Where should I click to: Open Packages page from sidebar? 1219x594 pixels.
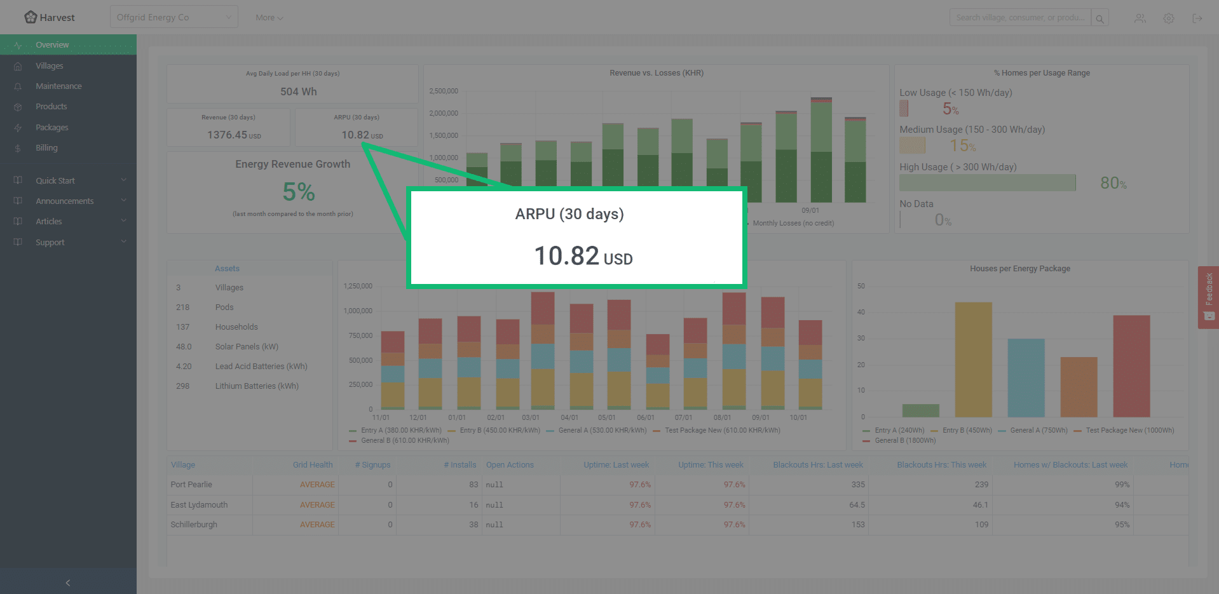[51, 128]
